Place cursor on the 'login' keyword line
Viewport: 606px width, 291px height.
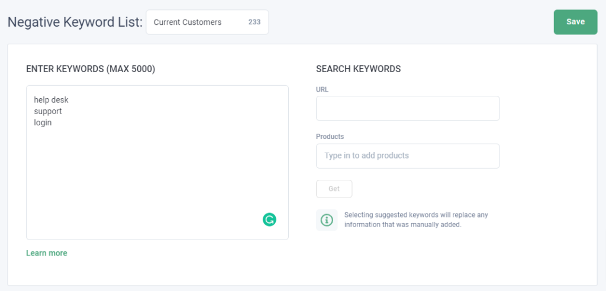coord(43,123)
